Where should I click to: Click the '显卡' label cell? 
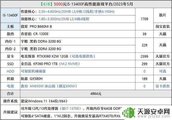click(x=10, y=56)
